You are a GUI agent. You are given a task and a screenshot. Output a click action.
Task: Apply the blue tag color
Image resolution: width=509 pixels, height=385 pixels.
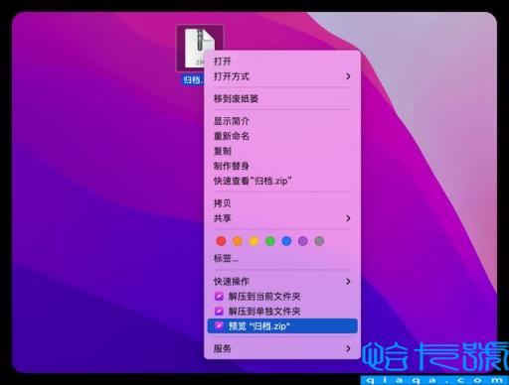[x=286, y=241]
